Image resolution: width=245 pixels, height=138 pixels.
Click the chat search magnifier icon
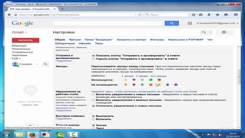point(46,64)
